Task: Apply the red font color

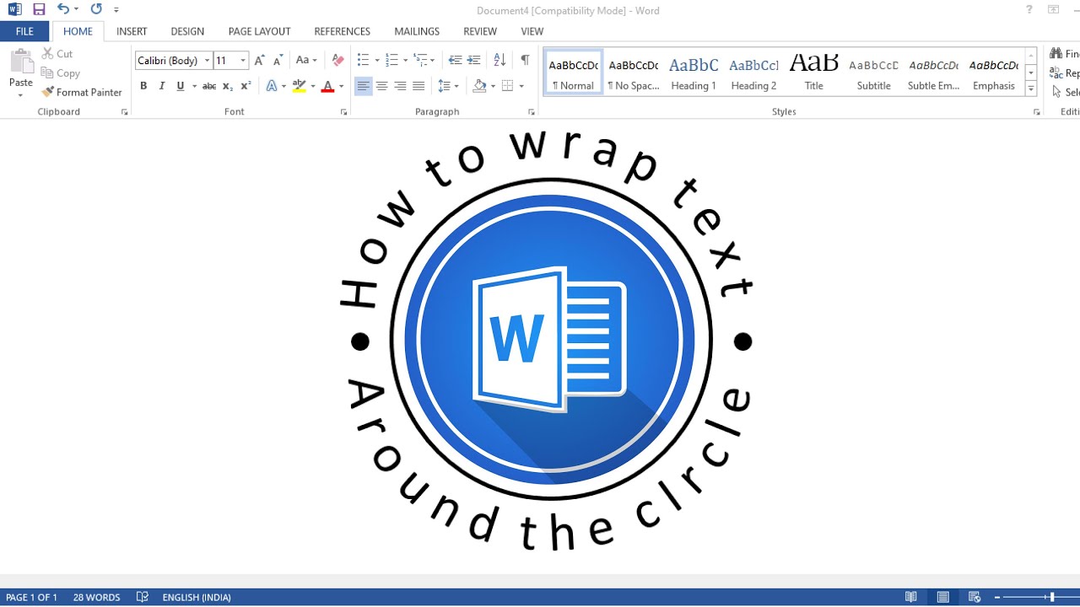Action: coord(328,86)
